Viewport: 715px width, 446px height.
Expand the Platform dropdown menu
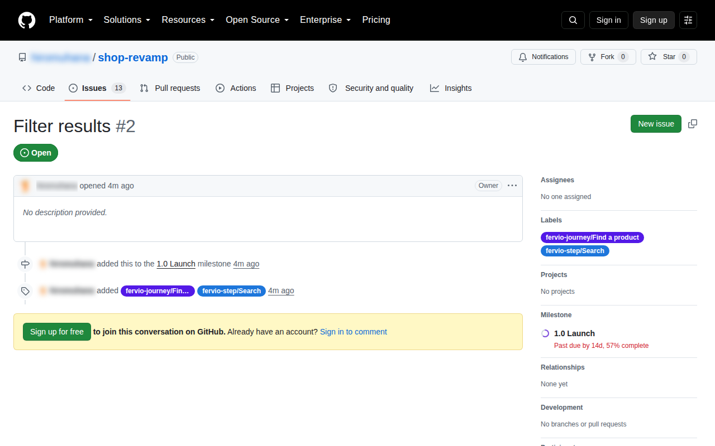tap(71, 20)
